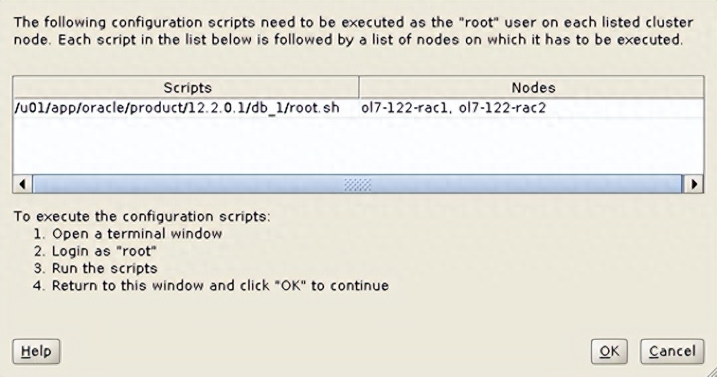717x377 pixels.
Task: Click the Nodes column header
Action: pyautogui.click(x=533, y=88)
